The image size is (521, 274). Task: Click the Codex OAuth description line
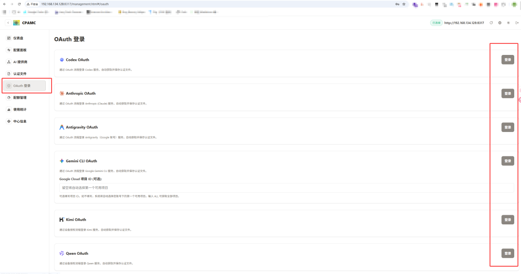pos(96,70)
